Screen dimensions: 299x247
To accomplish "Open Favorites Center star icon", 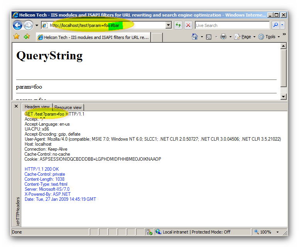I will coord(17,37).
